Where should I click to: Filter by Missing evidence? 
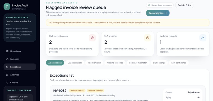(x=115, y=63)
